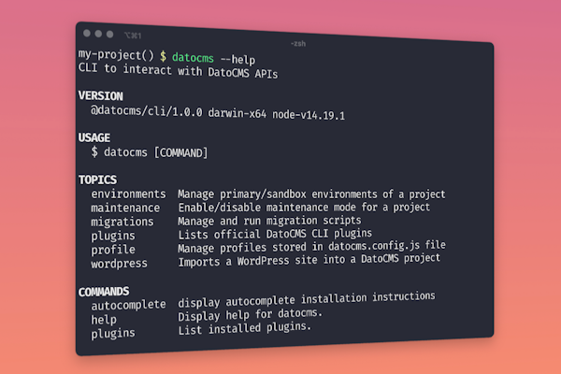Click 'Lists official DatoCMS CLI plugins' description
The height and width of the screenshot is (374, 561).
275,234
